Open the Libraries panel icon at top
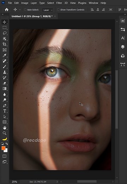 click(123, 21)
